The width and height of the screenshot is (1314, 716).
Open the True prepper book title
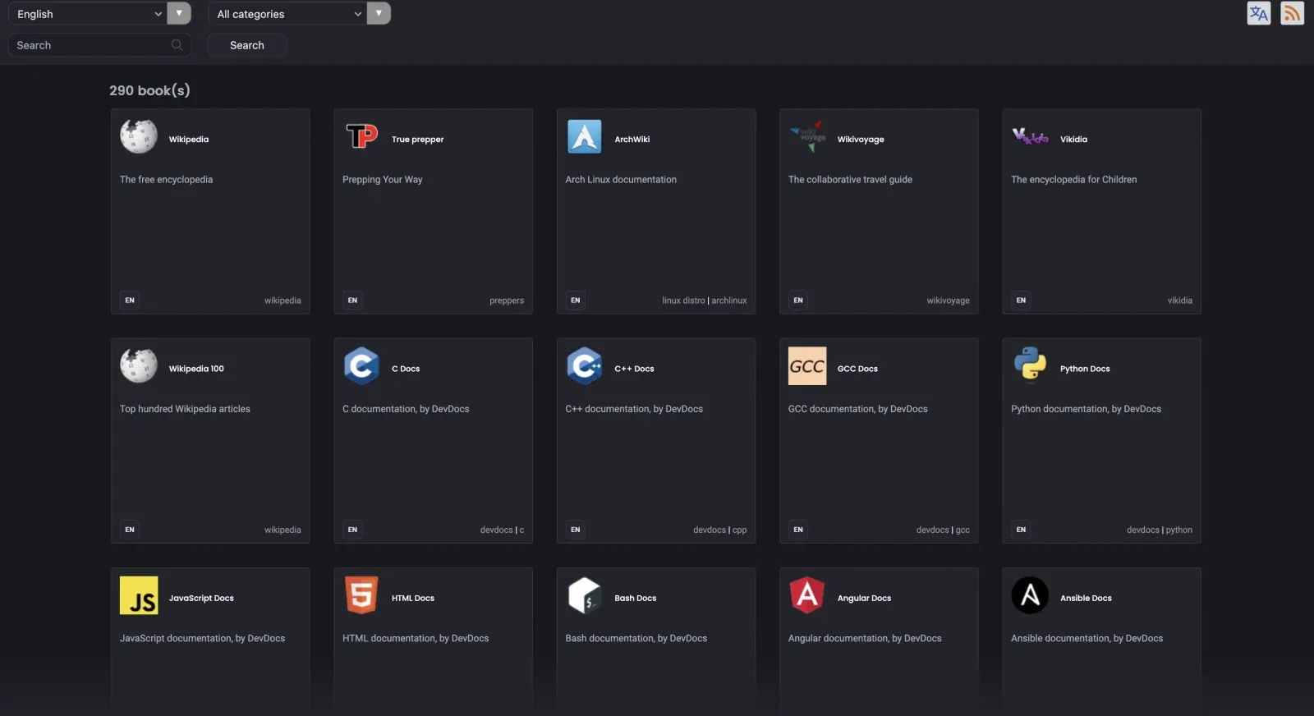click(x=417, y=140)
